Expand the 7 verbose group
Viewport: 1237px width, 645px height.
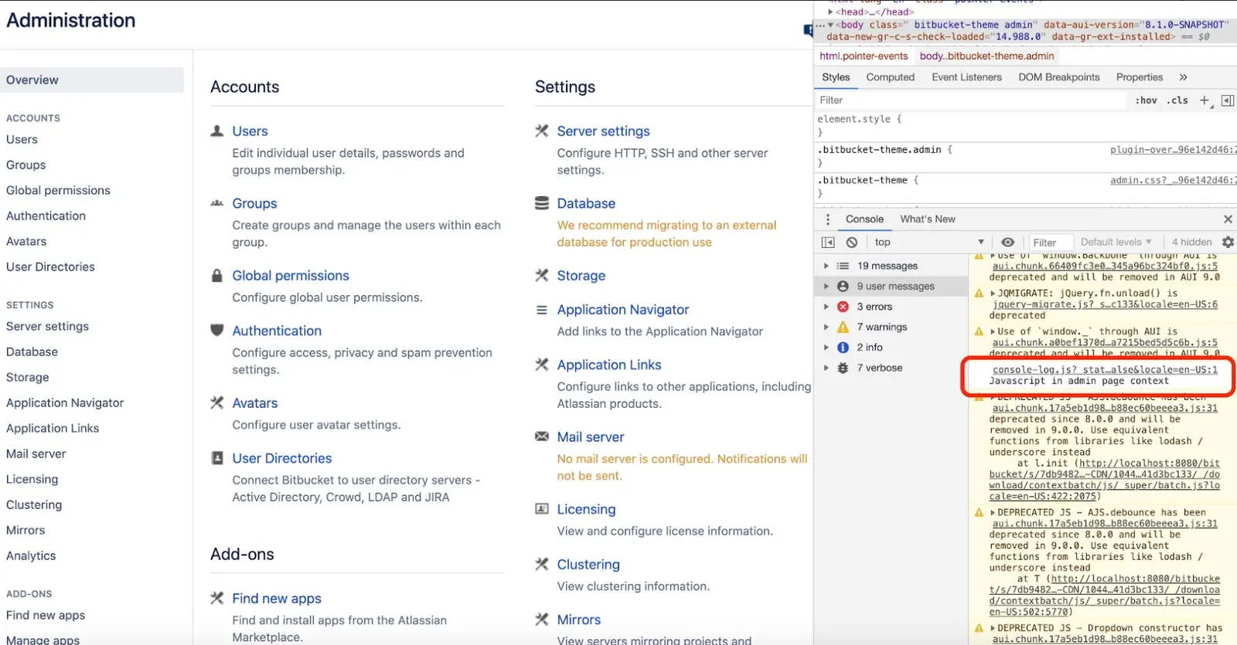pyautogui.click(x=826, y=368)
